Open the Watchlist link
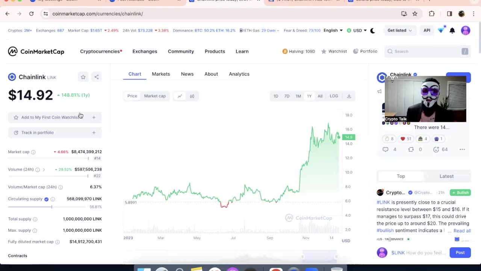481x271 pixels. (334, 52)
